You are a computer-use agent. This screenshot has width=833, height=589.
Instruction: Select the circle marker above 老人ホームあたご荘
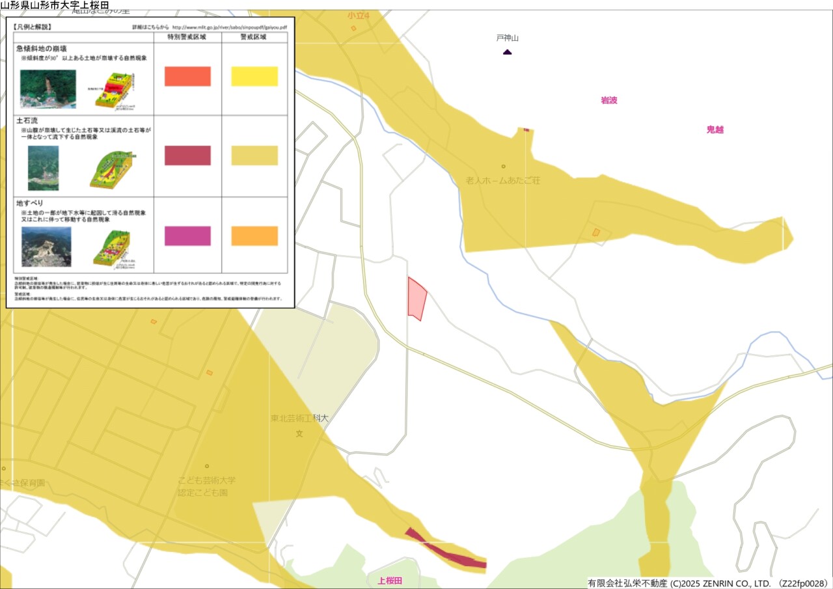point(503,167)
